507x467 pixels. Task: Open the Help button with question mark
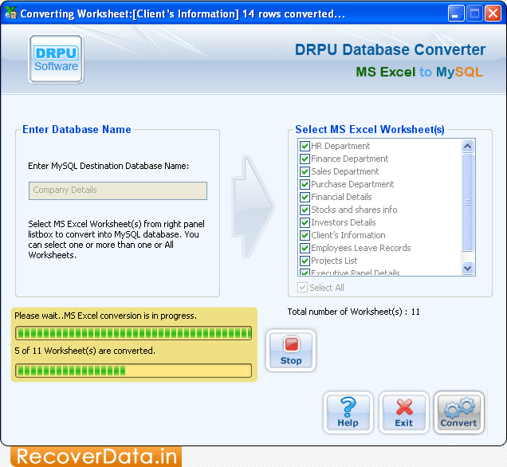[x=348, y=413]
